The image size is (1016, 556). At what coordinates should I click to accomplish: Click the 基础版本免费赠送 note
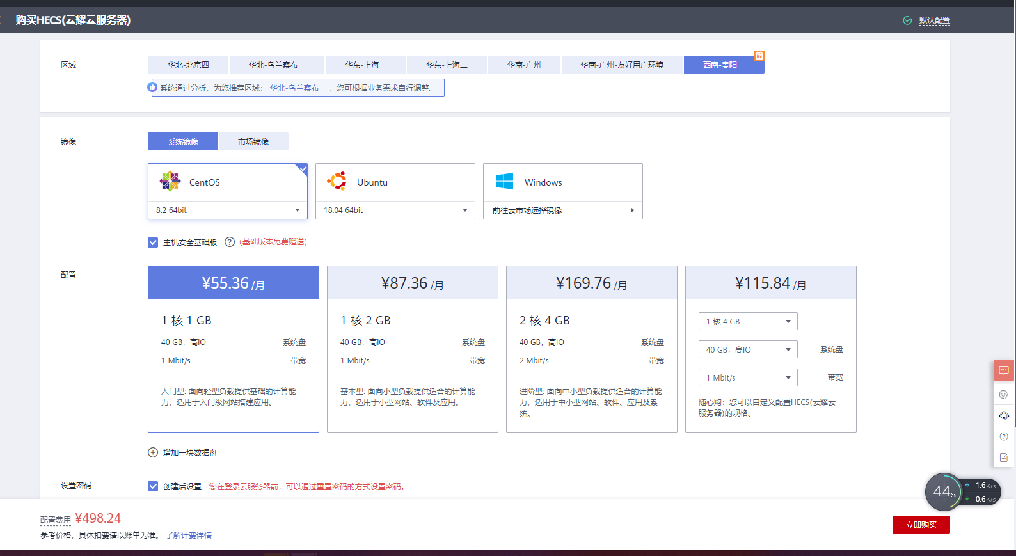(x=273, y=242)
